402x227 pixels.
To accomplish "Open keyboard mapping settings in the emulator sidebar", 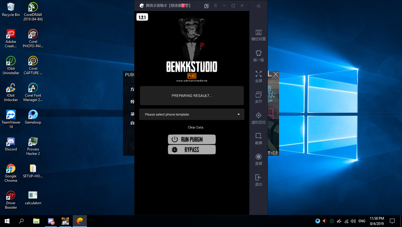I will (x=258, y=35).
